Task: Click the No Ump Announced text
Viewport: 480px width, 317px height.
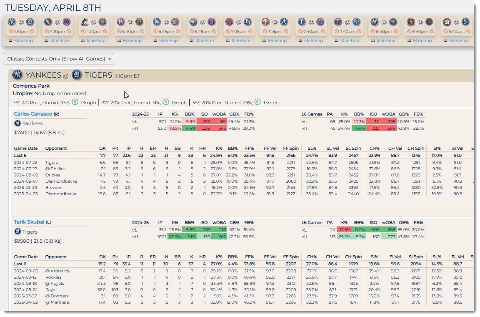Action: click(x=60, y=93)
